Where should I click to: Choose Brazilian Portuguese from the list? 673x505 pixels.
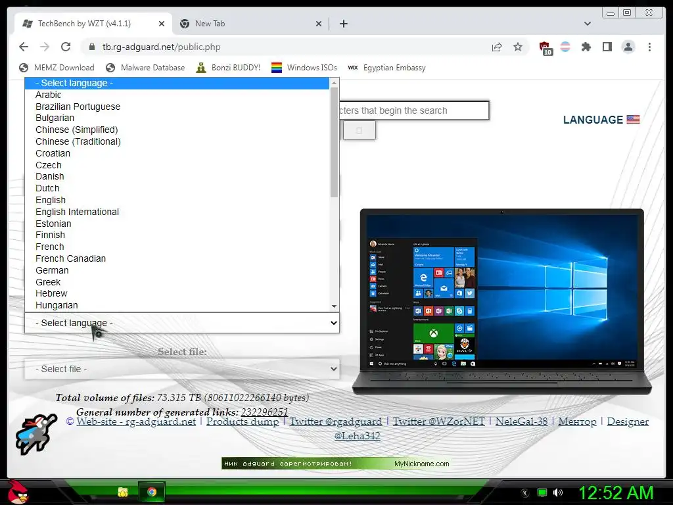(x=177, y=107)
